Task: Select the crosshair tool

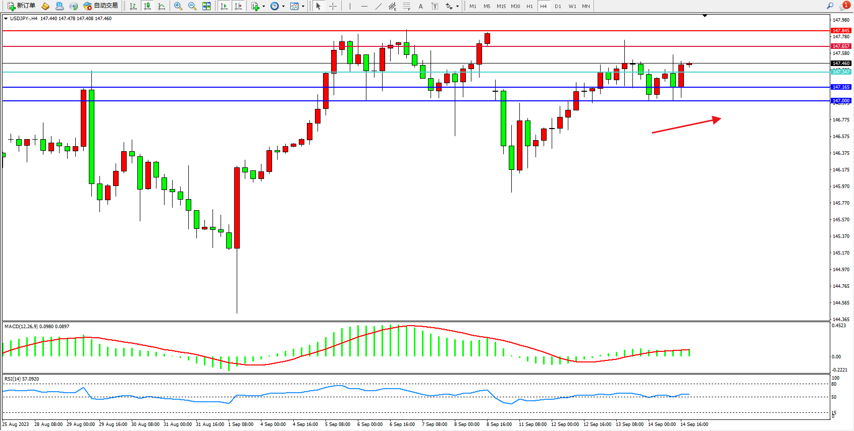Action: coord(333,6)
